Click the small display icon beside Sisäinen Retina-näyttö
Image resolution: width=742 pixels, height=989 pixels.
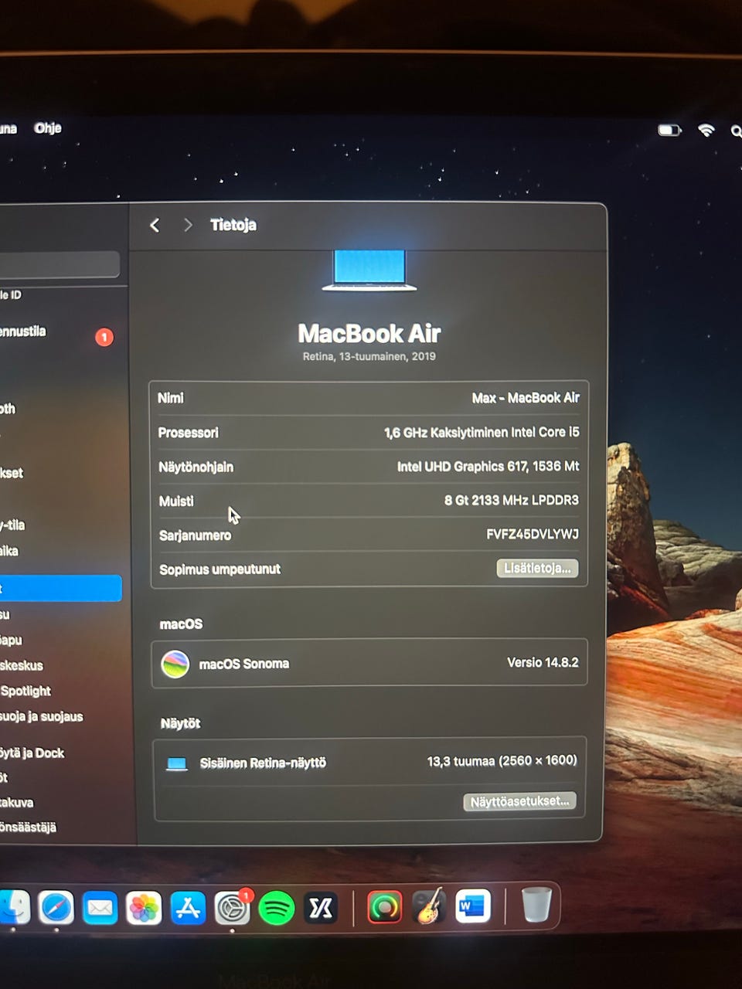click(177, 764)
